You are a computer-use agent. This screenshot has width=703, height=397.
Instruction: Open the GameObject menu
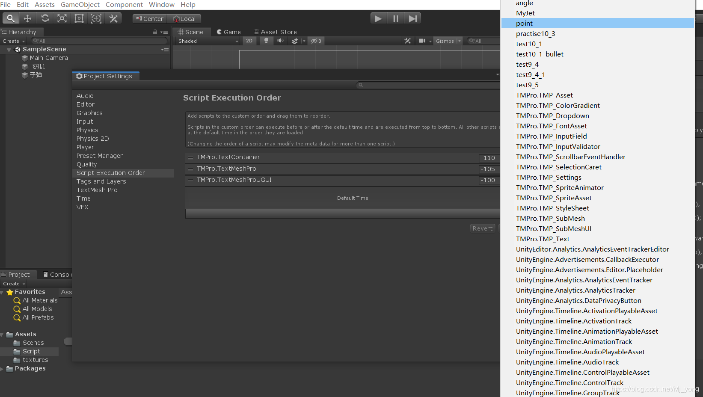[80, 4]
